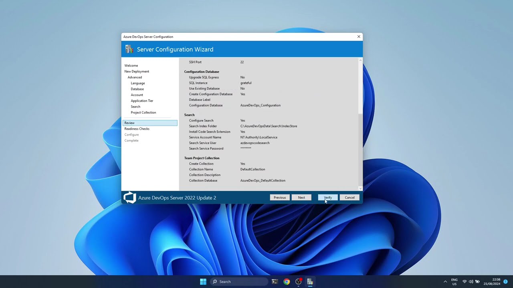The image size is (513, 288).
Task: Cancel the configuration wizard
Action: pos(349,198)
